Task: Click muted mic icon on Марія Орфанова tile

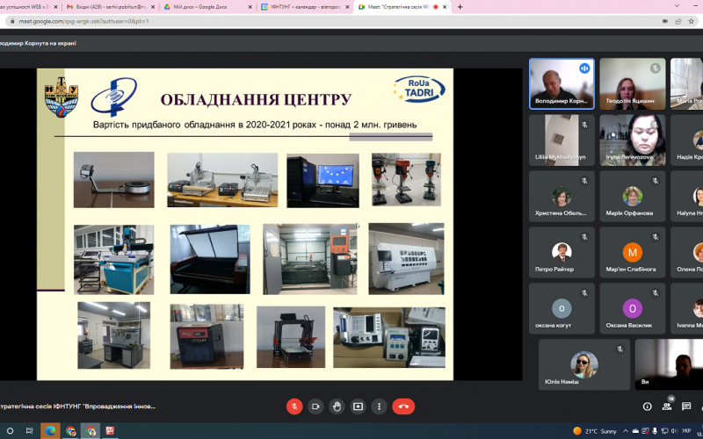Action: click(x=655, y=181)
